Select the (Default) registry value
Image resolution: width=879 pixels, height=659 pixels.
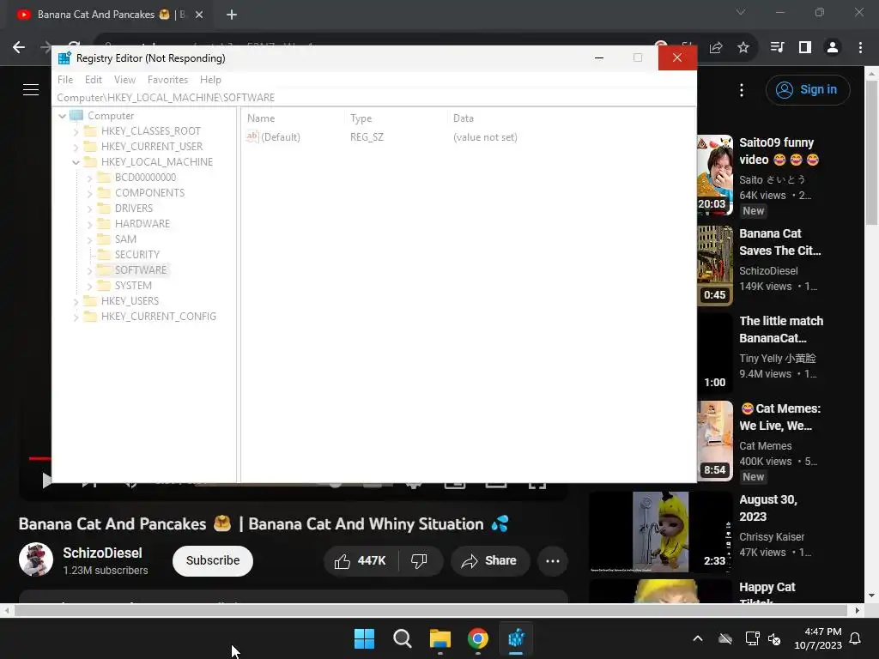coord(281,137)
